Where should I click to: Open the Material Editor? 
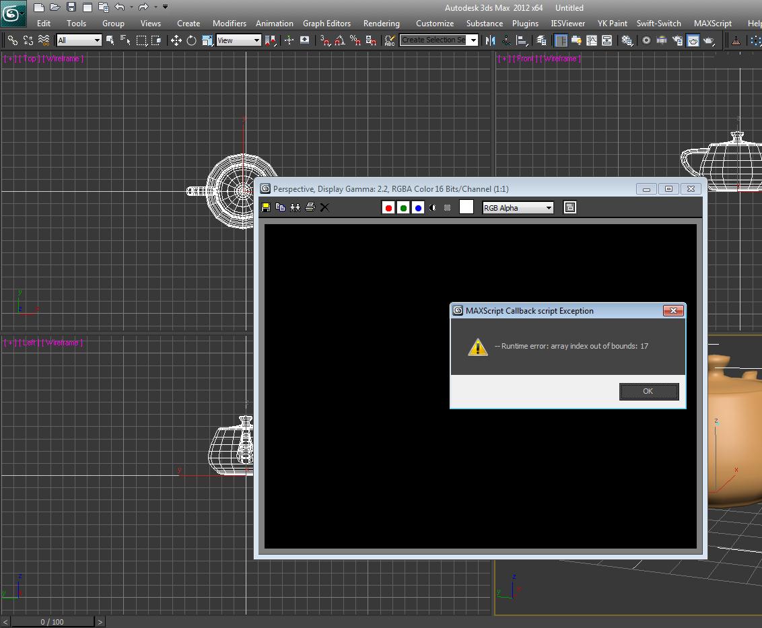646,40
